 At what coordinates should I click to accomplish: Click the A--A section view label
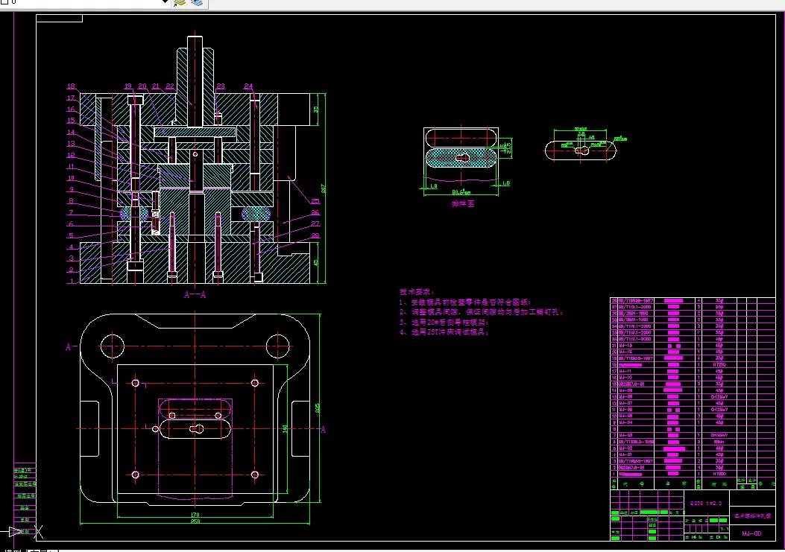point(195,295)
